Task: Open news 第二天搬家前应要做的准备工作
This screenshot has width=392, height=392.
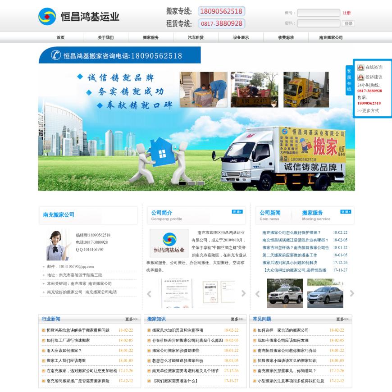Action: [x=290, y=255]
